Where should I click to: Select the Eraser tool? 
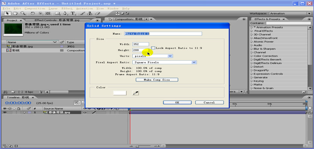point(97,13)
